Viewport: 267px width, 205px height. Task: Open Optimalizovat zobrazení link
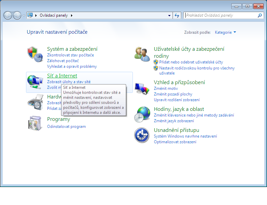[175, 142]
